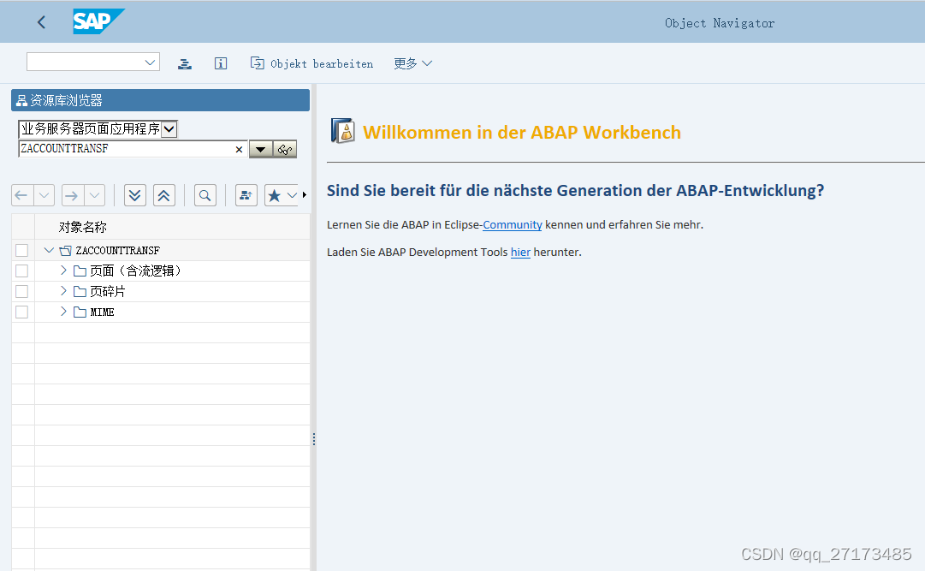Image resolution: width=925 pixels, height=571 pixels.
Task: Click the 资源库浏览器 panel header
Action: [x=161, y=100]
